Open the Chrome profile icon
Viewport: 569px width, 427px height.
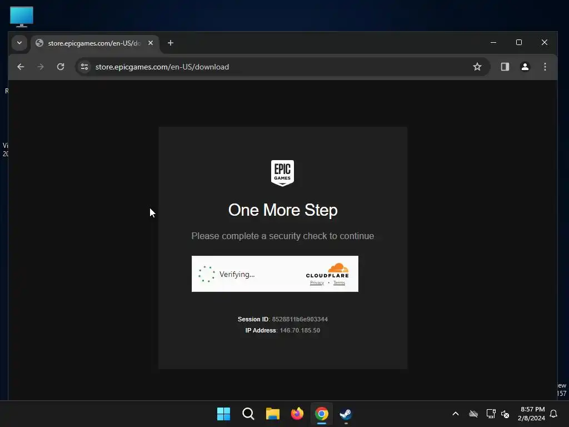(x=525, y=67)
